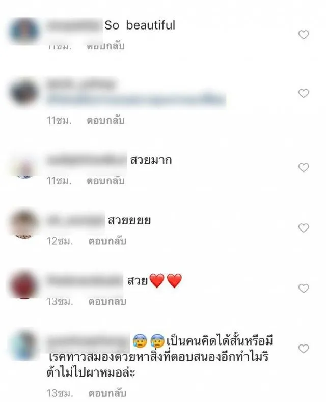Screen dimensions: 326x402
Task: Open the blurred username before "So beautiful"
Action: 74,25
